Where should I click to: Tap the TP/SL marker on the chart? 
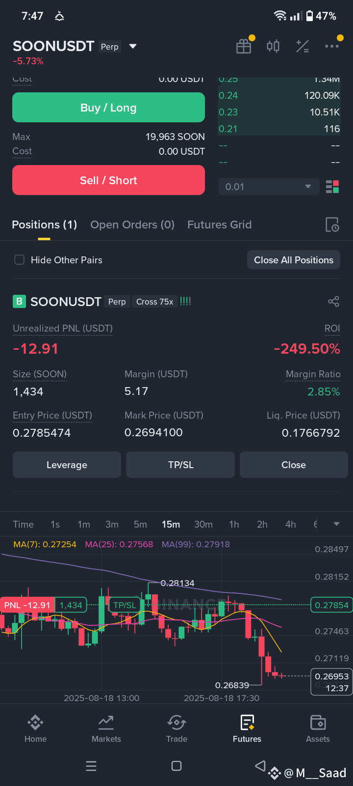point(125,605)
